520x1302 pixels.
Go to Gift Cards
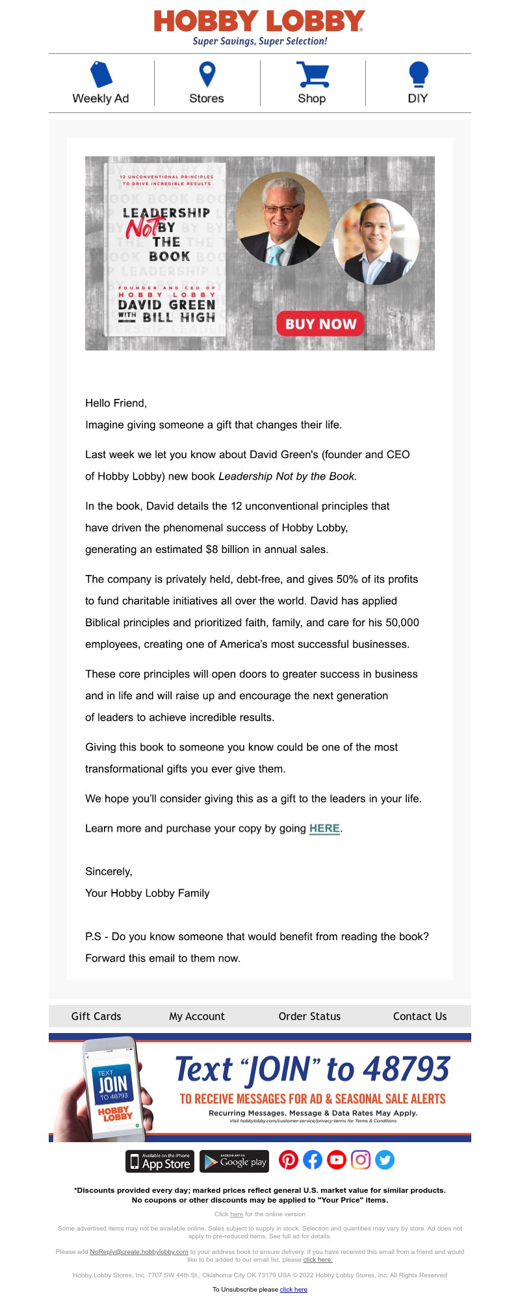[x=96, y=1016]
